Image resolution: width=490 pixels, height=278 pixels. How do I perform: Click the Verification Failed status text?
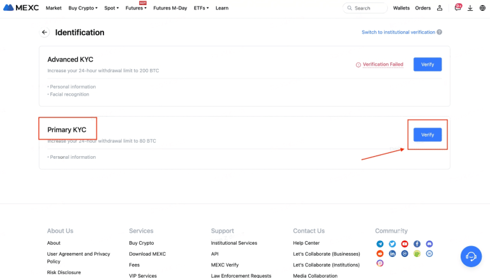383,64
